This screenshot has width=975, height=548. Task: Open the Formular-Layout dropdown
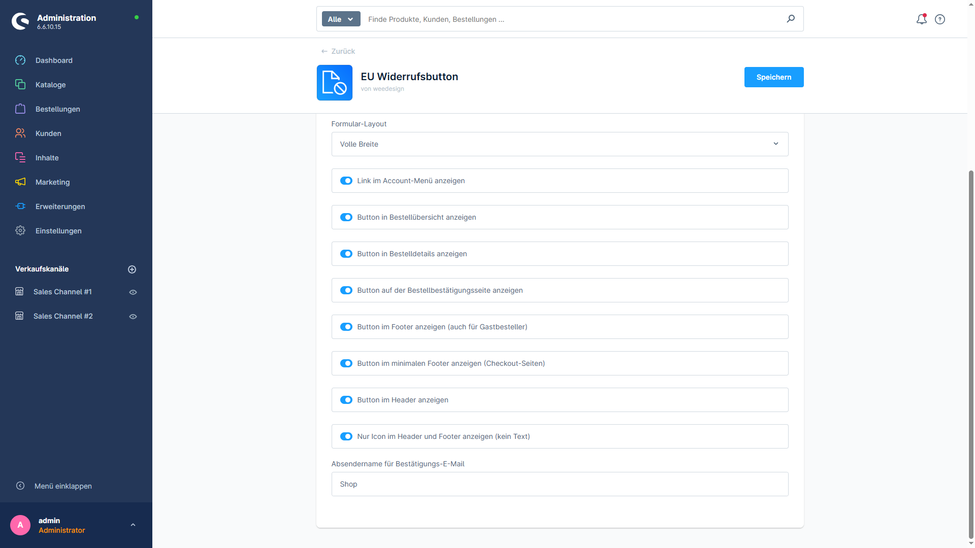point(560,144)
